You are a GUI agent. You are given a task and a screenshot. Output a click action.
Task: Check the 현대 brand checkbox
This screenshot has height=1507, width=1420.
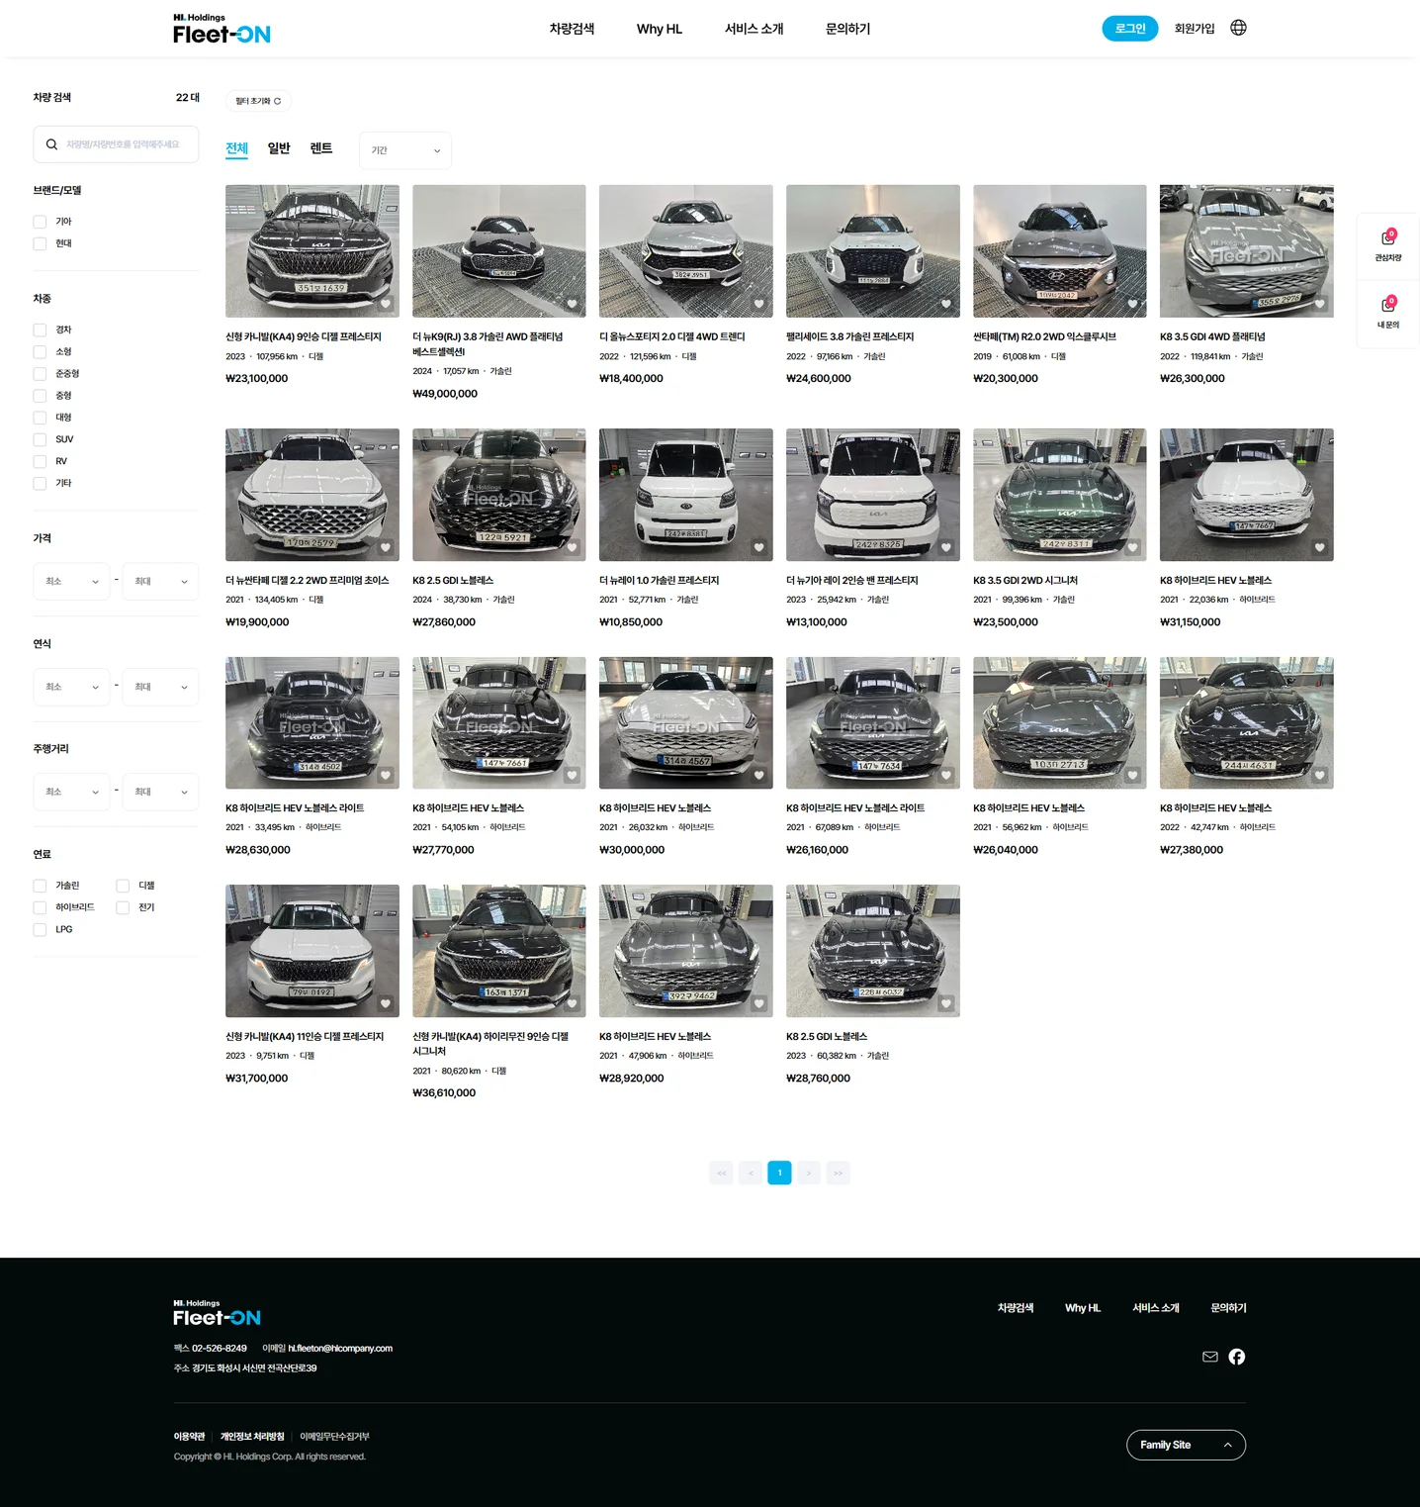click(x=40, y=243)
